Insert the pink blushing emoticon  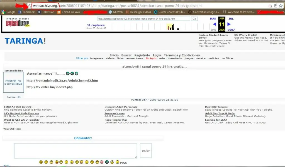point(102,162)
